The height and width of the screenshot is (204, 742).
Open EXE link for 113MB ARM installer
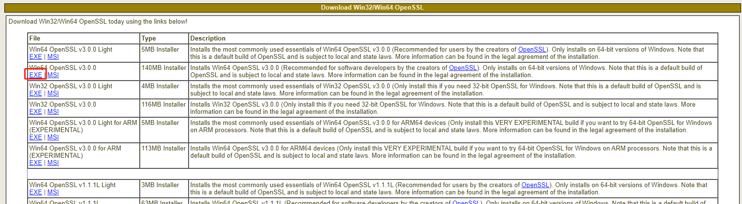pos(35,163)
